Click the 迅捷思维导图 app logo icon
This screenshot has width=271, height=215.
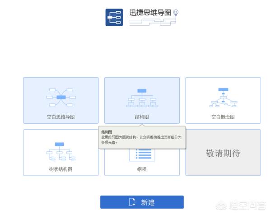(x=114, y=18)
